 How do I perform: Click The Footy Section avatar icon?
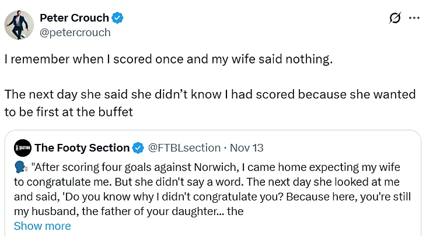pyautogui.click(x=22, y=147)
